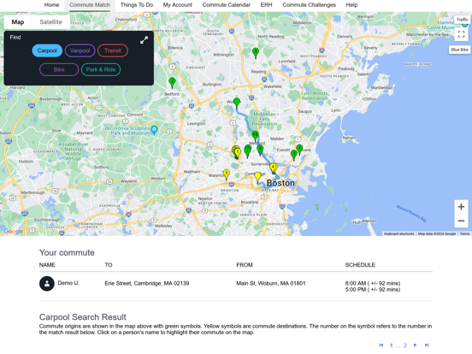This screenshot has height=354, width=472.
Task: Open the Home menu item
Action: tap(52, 5)
